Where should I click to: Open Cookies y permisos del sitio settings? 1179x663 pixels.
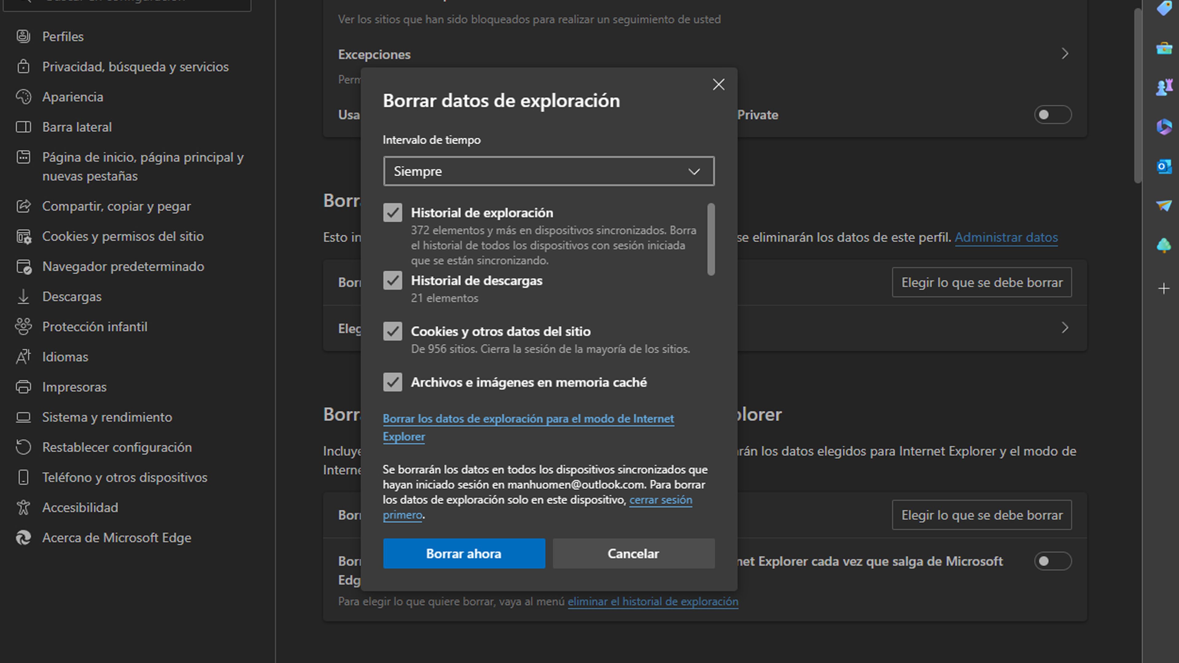[x=123, y=237]
